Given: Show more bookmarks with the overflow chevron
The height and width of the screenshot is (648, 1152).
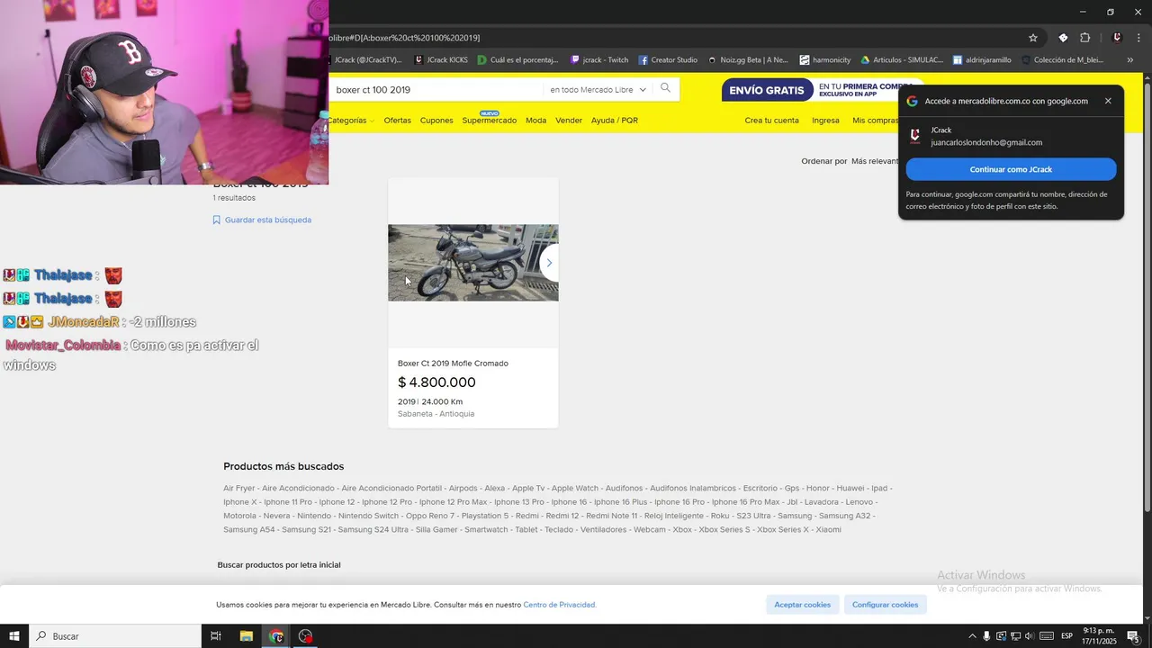Looking at the screenshot, I should point(1130,60).
